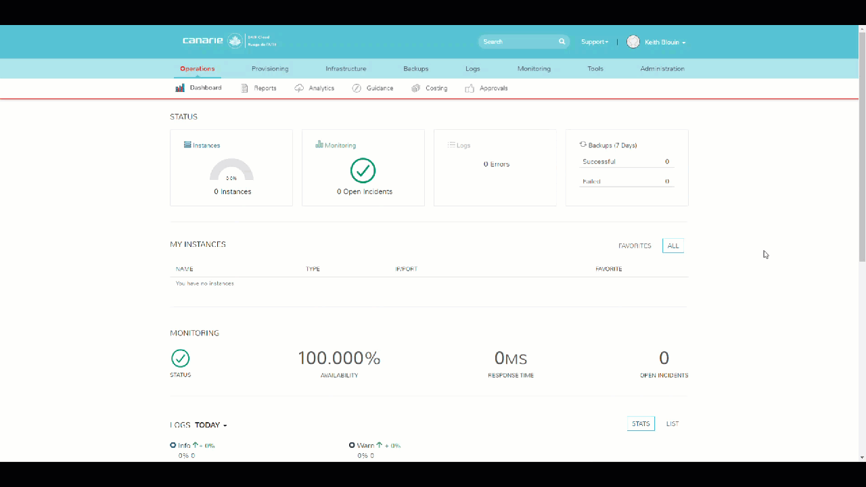Click the Analytics cloud icon
866x487 pixels.
[299, 88]
